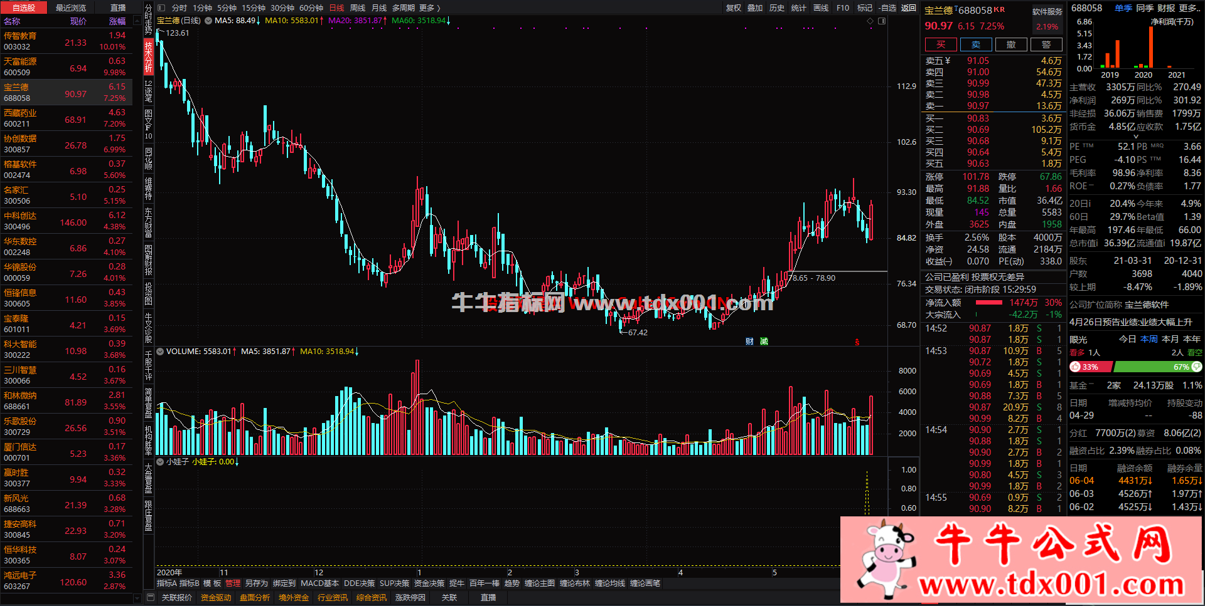Select the 1分钟 period
This screenshot has width=1205, height=606.
(202, 8)
